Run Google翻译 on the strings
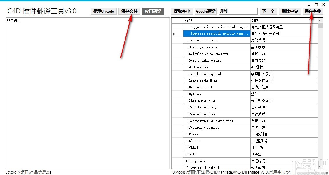Image resolution: width=329 pixels, height=175 pixels. [206, 11]
